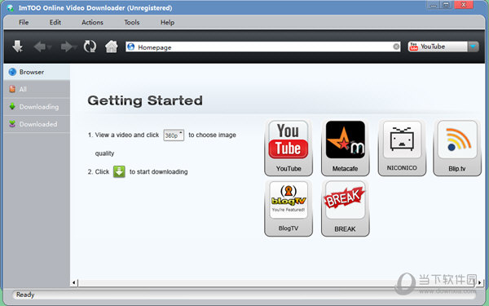
Task: Click the 360p quality selector in instructions
Action: 174,135
